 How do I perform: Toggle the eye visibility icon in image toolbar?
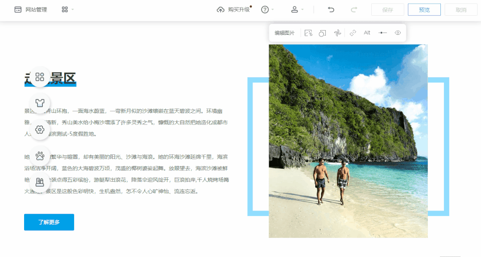398,33
